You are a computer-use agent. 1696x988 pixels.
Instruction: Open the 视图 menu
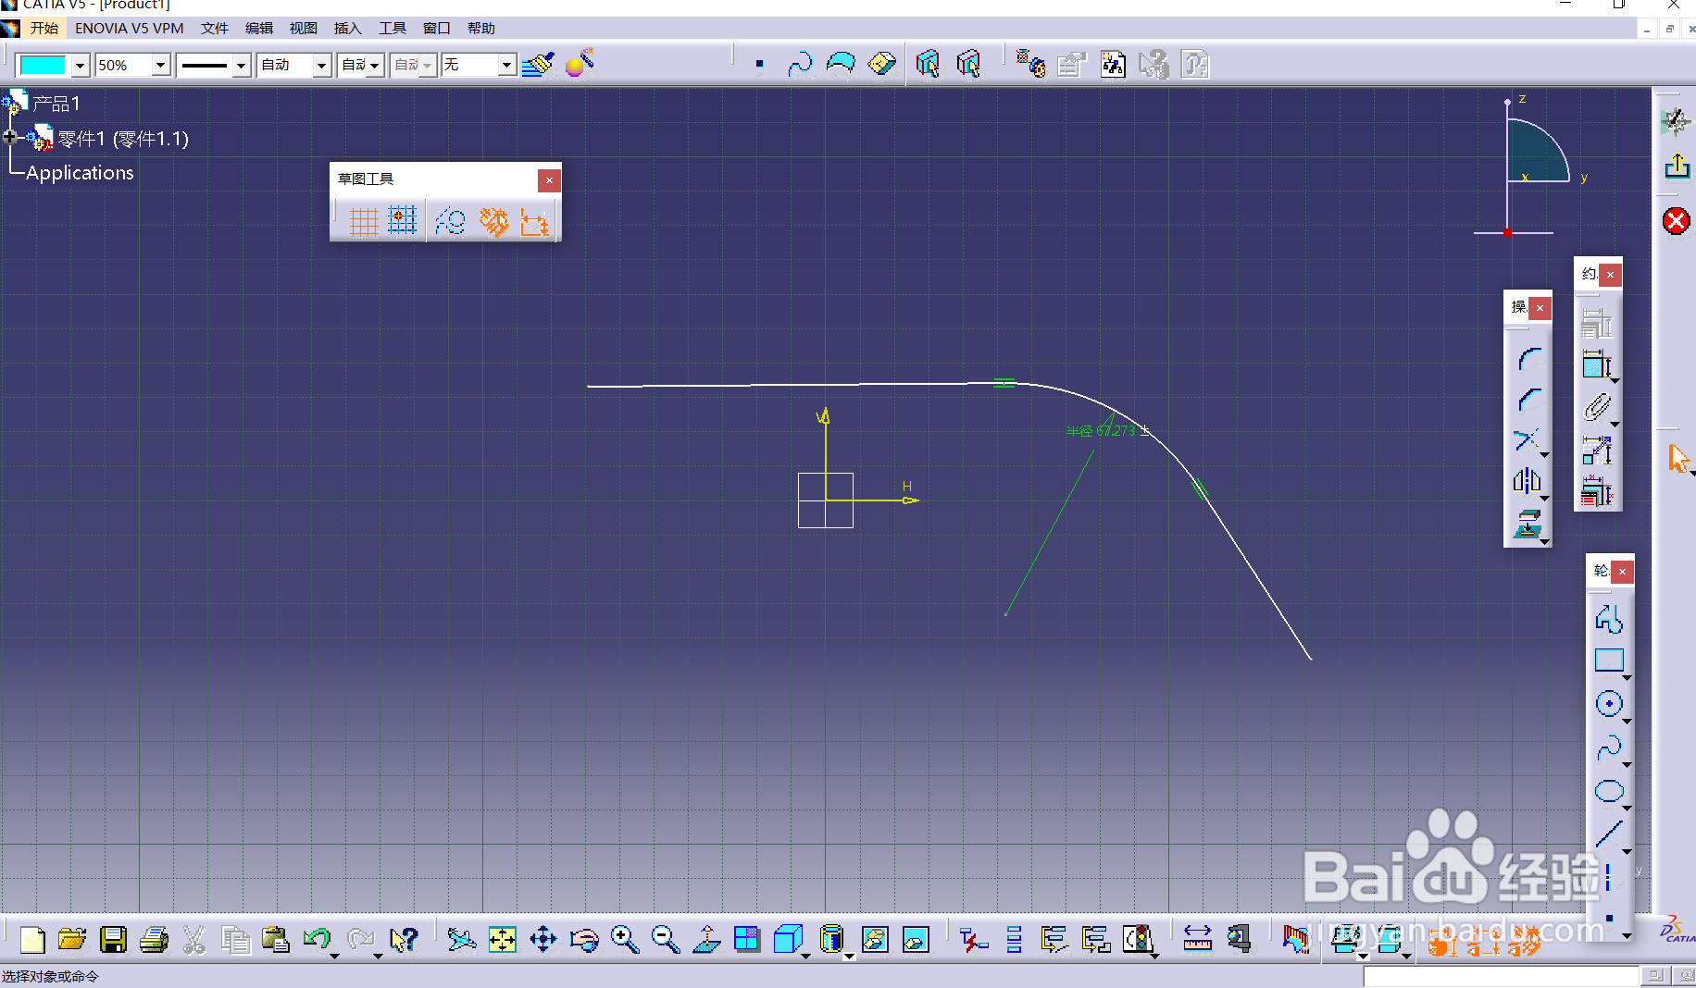point(304,28)
